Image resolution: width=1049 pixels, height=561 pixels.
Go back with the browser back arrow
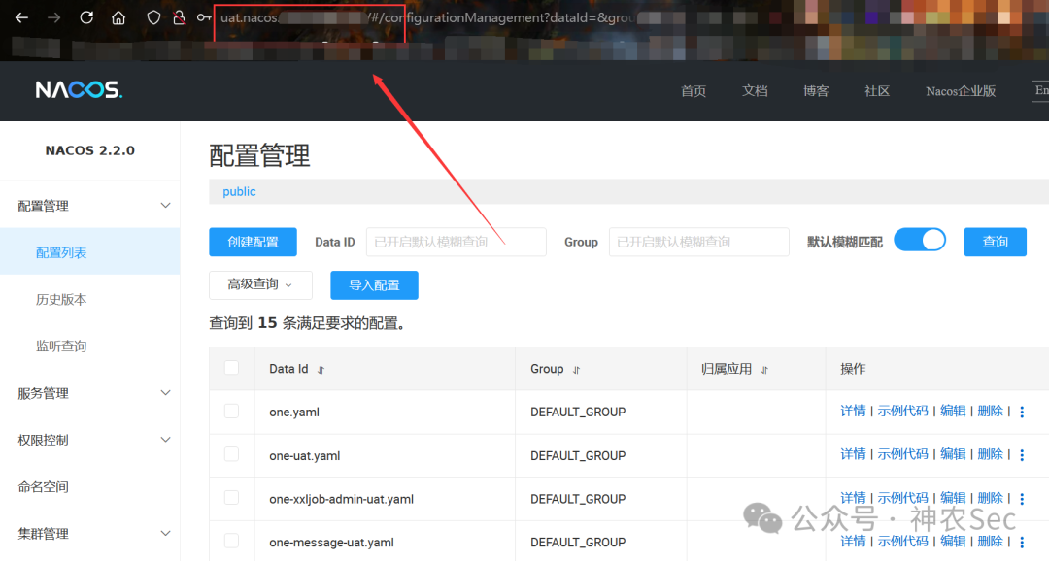pyautogui.click(x=21, y=18)
